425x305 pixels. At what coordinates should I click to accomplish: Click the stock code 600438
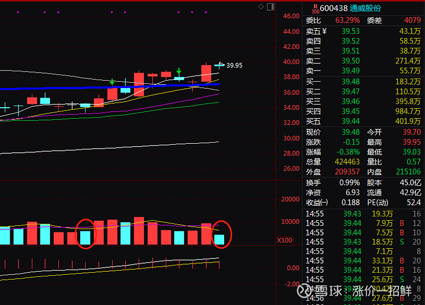334,8
